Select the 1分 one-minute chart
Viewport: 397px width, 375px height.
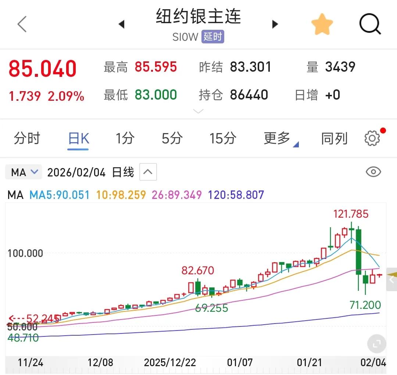[x=125, y=138]
